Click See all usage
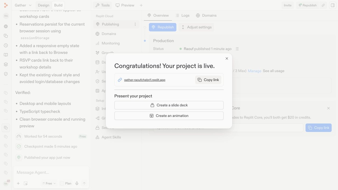Image resolution: width=338 pixels, height=190 pixels. (274, 71)
